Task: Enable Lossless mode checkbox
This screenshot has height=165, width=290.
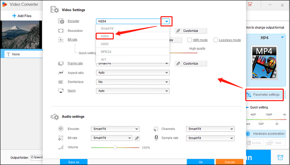Action: (216, 40)
